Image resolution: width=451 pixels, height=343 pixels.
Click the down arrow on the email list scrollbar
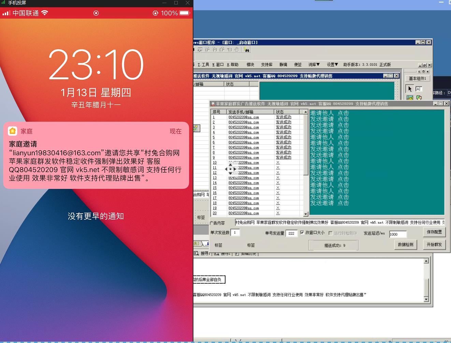coord(305,214)
